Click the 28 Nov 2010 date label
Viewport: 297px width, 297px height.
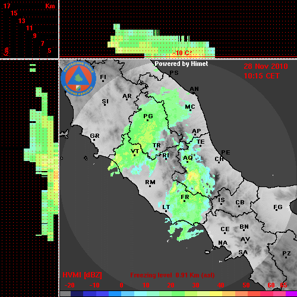pyautogui.click(x=266, y=67)
